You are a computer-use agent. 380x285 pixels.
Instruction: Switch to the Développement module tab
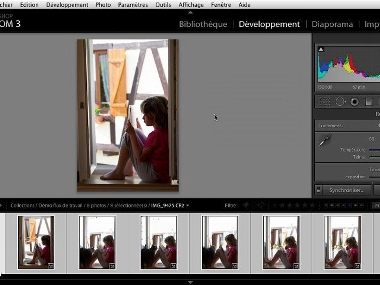tap(269, 24)
